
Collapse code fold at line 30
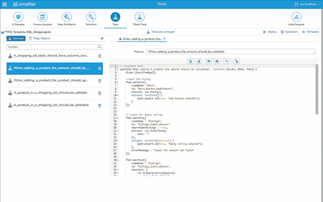click(118, 160)
